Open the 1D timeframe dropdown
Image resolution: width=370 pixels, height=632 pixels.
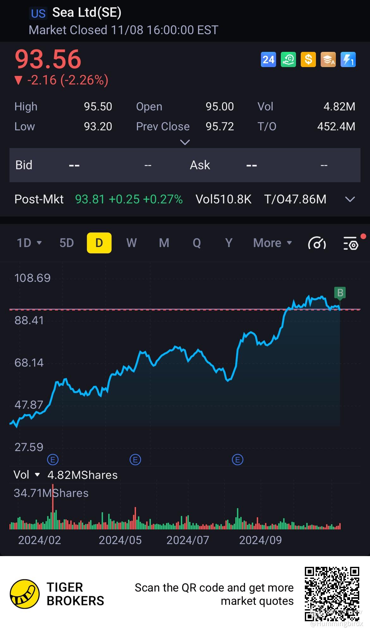(29, 243)
